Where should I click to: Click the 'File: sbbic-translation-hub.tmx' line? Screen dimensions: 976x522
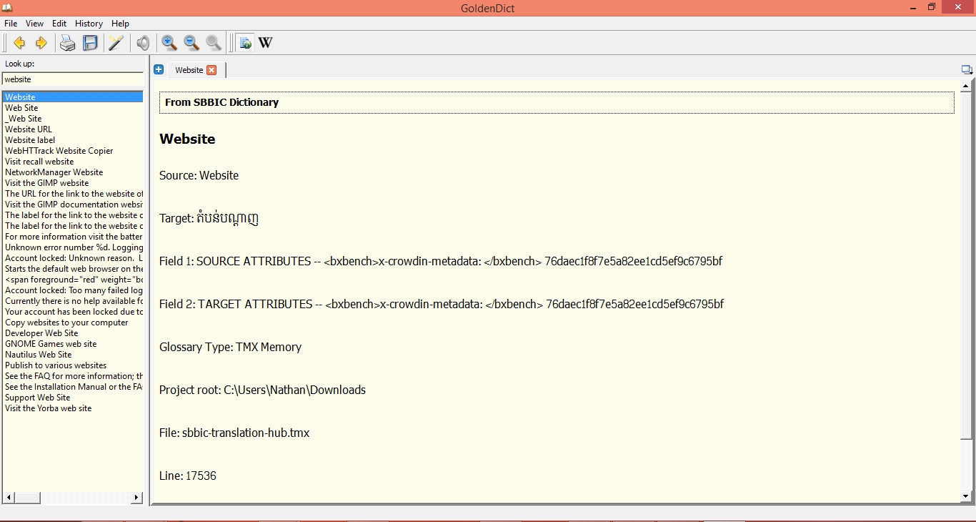pyautogui.click(x=234, y=433)
